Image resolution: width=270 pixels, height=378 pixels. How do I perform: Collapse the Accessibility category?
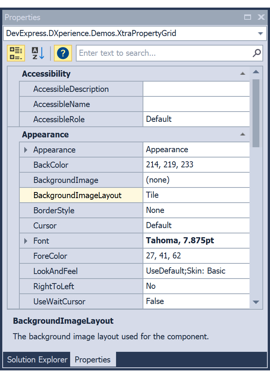243,73
